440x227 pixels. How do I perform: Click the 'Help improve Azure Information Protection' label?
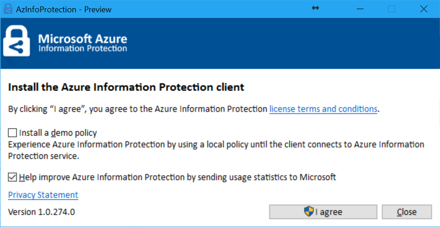[177, 177]
